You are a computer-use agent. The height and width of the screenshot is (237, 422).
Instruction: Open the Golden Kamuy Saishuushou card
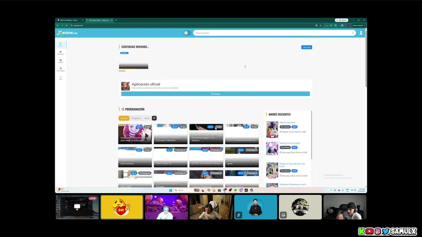(x=135, y=157)
